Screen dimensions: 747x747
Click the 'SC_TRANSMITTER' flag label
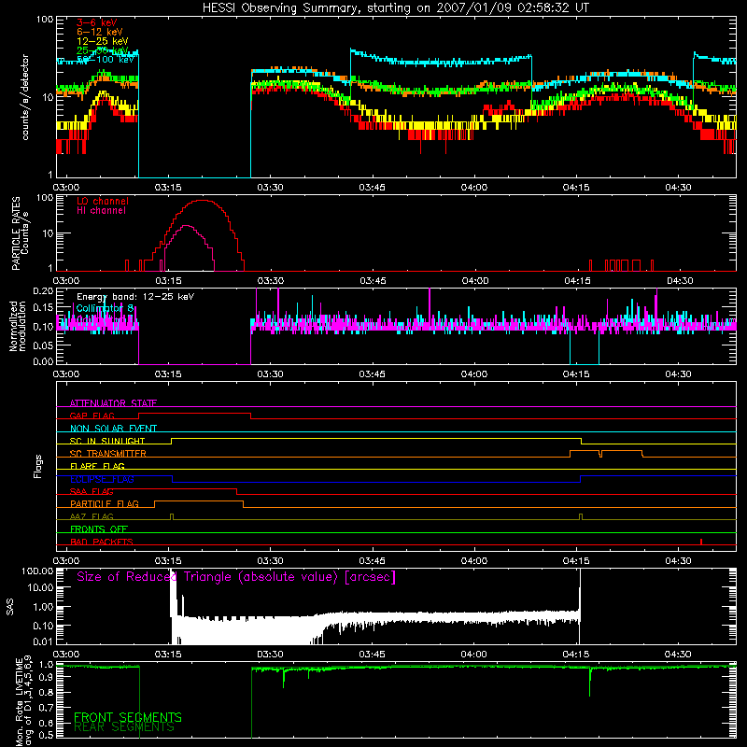pyautogui.click(x=108, y=454)
